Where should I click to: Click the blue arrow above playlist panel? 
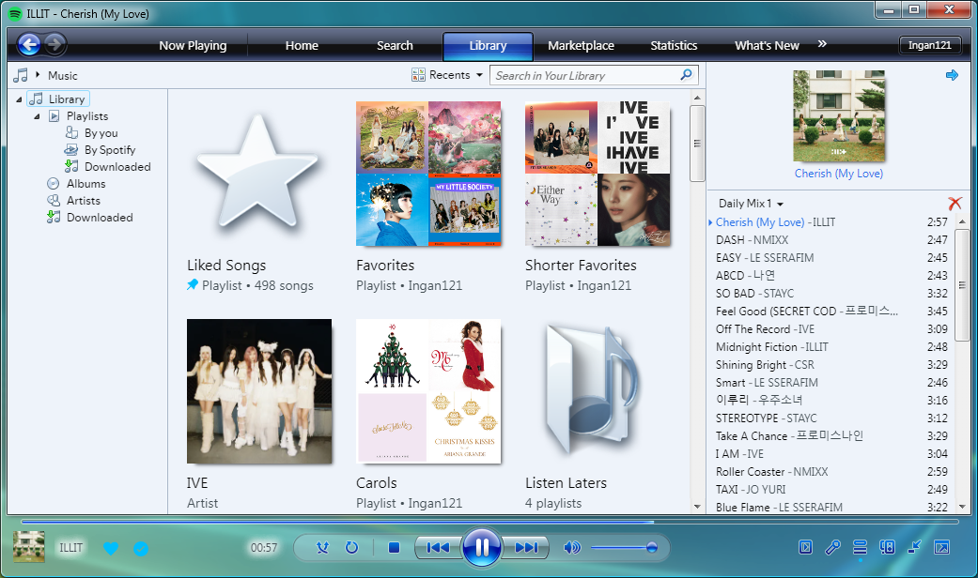coord(952,75)
